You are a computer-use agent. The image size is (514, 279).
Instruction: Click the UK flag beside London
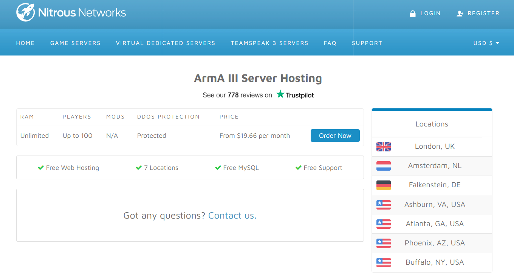384,147
